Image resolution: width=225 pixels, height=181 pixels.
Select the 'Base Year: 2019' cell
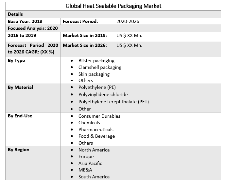pos(25,21)
